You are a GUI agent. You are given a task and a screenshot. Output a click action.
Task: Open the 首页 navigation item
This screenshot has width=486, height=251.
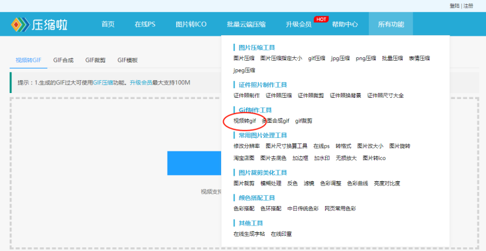pos(108,24)
